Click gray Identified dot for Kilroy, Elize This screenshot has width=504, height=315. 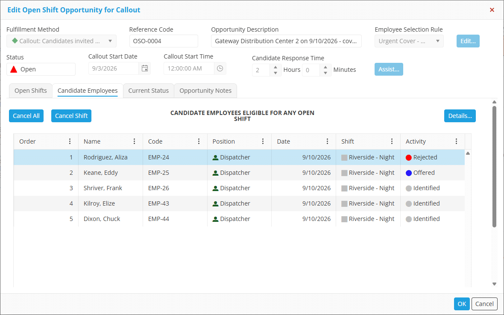click(408, 204)
